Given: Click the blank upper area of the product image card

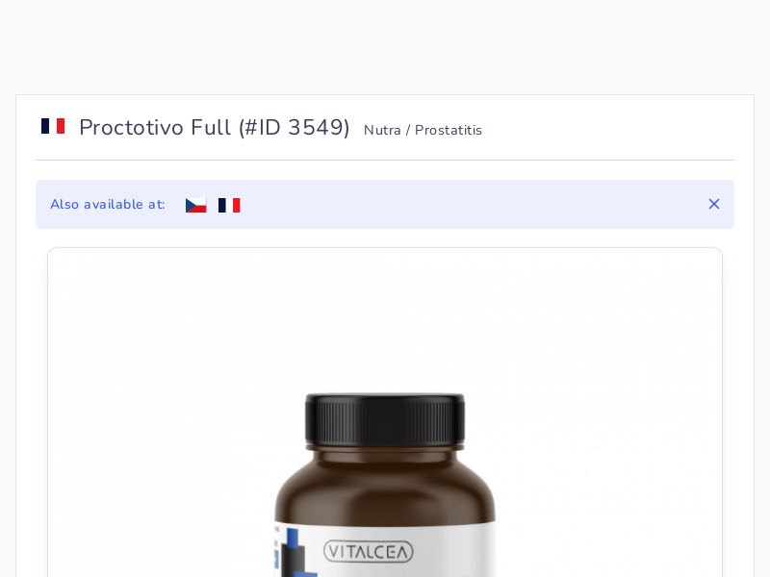Looking at the screenshot, I should point(385,314).
